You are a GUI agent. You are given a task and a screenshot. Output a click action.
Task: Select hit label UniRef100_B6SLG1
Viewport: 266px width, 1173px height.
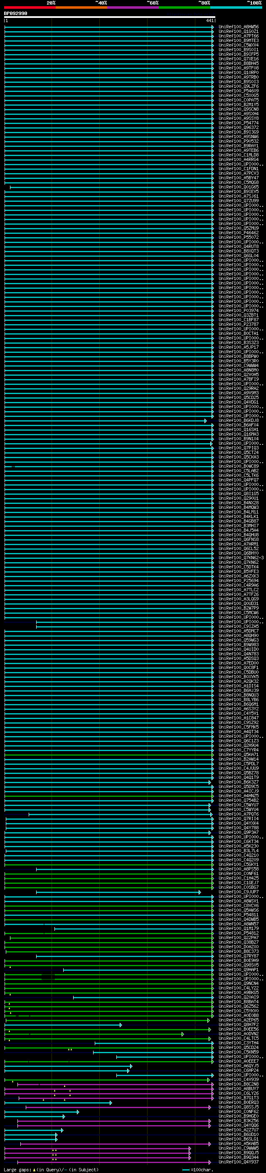coord(239,1139)
